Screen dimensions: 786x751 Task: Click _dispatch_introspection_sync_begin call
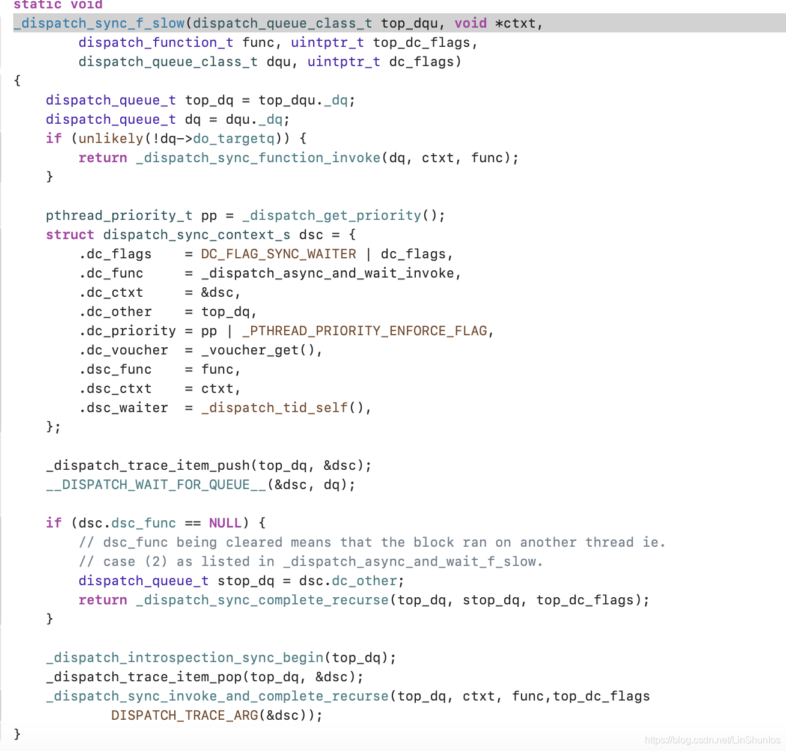click(x=184, y=658)
